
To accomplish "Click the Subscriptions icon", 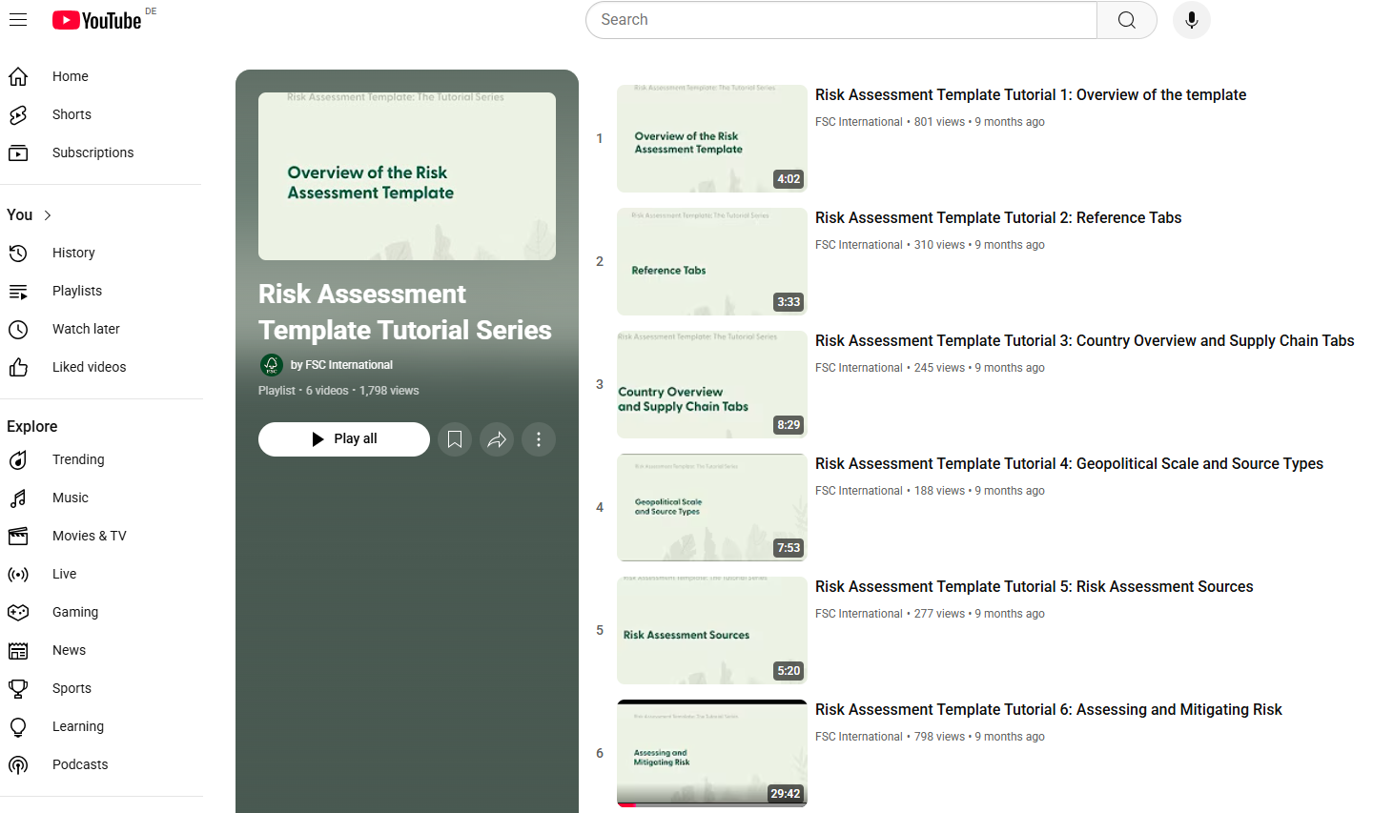I will (x=18, y=152).
